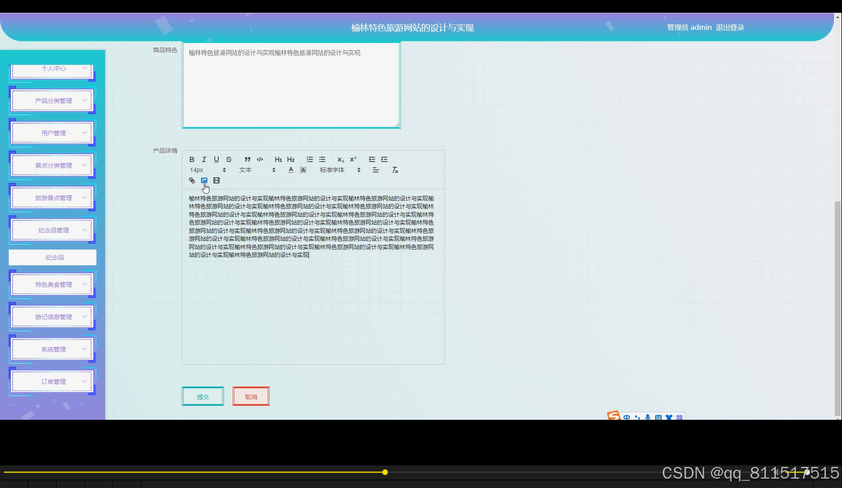Expand the 景点分类管理 sidebar menu
Viewport: 842px width, 488px height.
[x=52, y=165]
